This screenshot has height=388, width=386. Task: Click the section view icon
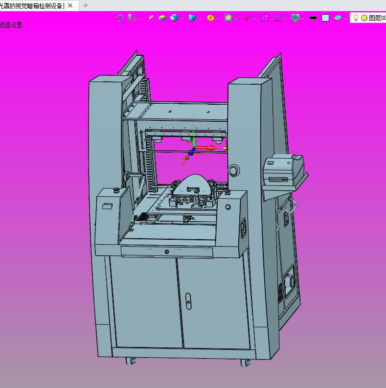tap(277, 18)
